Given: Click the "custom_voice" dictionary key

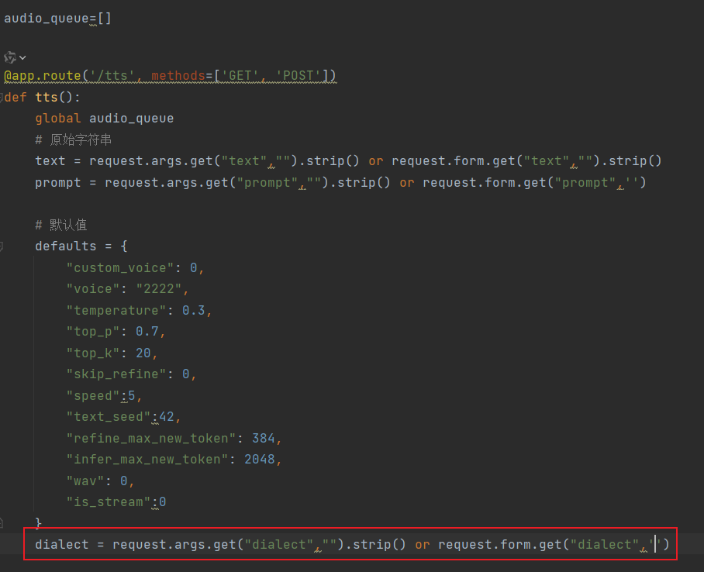Looking at the screenshot, I should tap(120, 267).
